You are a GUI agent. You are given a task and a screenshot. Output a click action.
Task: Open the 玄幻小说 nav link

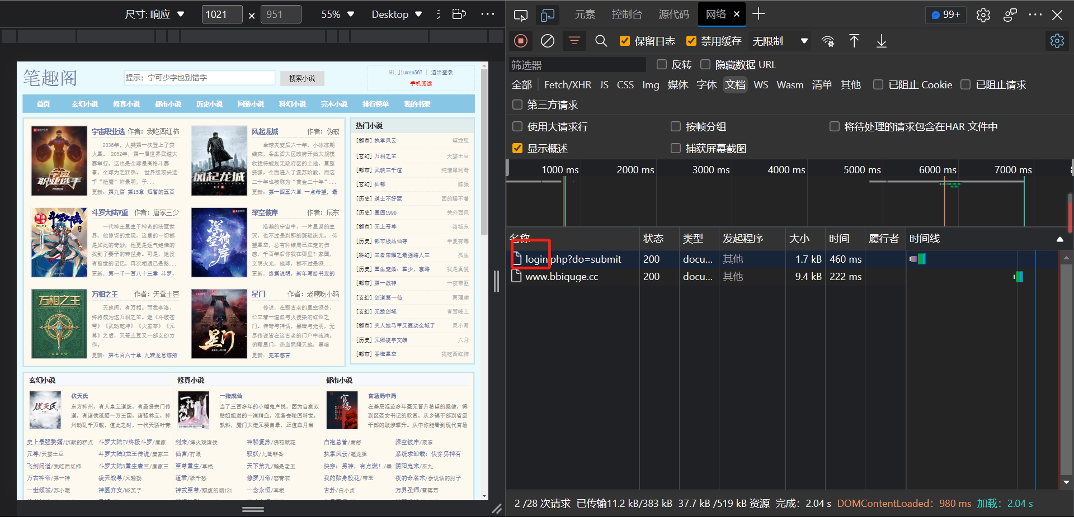point(84,104)
